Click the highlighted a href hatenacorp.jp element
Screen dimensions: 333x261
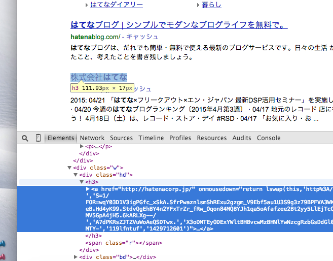coord(175,209)
